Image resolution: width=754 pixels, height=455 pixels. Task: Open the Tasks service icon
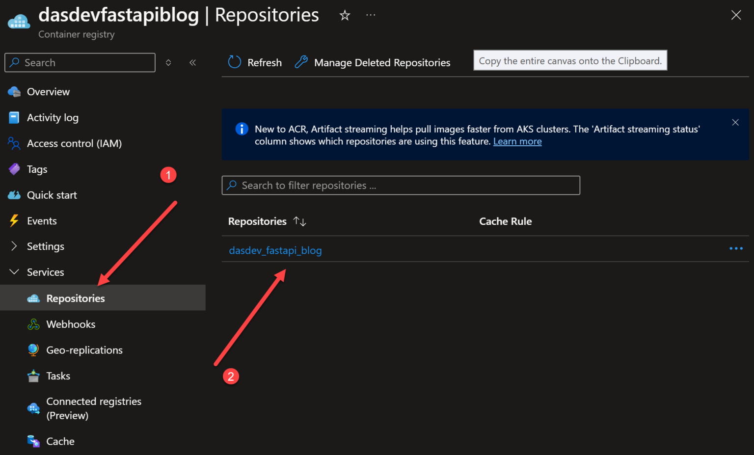point(33,375)
